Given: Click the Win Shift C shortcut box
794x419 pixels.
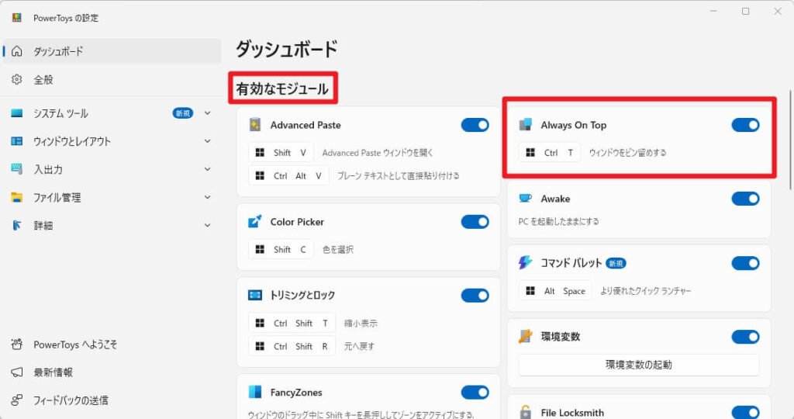Looking at the screenshot, I should [281, 249].
